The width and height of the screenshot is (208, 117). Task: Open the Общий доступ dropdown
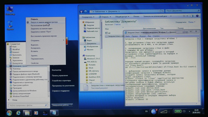pos(122,17)
